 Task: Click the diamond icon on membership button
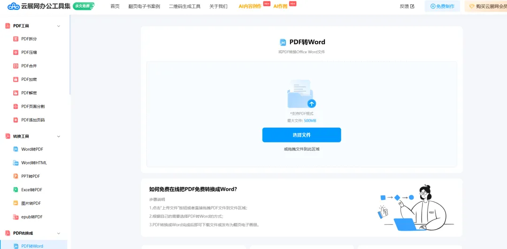click(471, 6)
